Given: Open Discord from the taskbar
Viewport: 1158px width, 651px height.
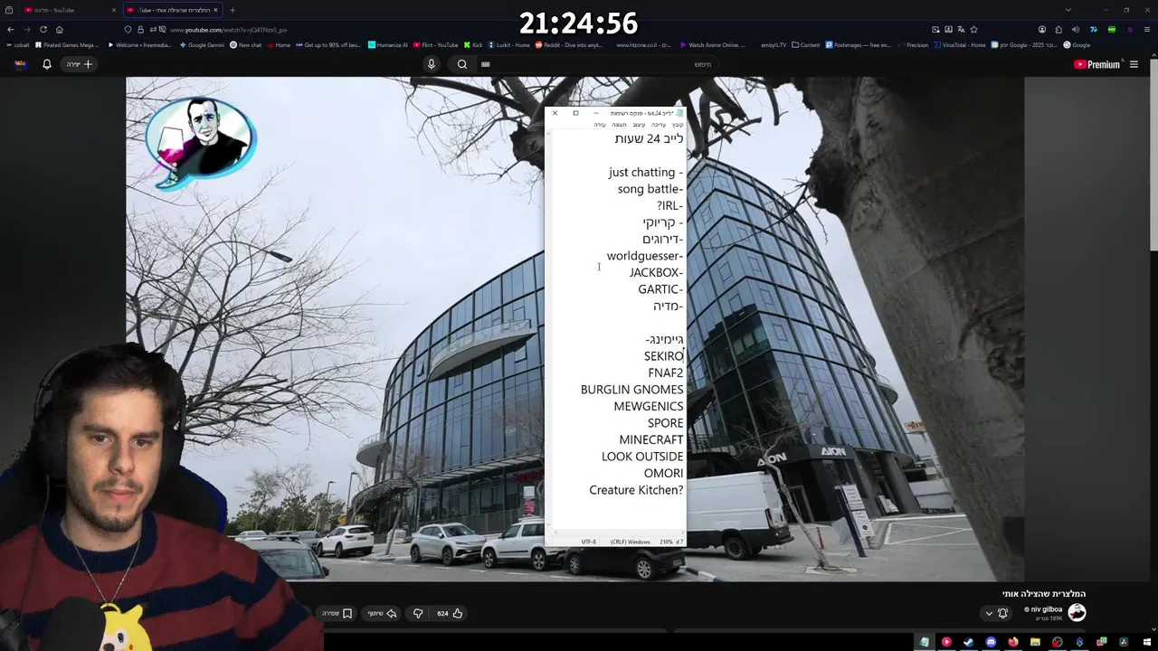Looking at the screenshot, I should (x=991, y=642).
